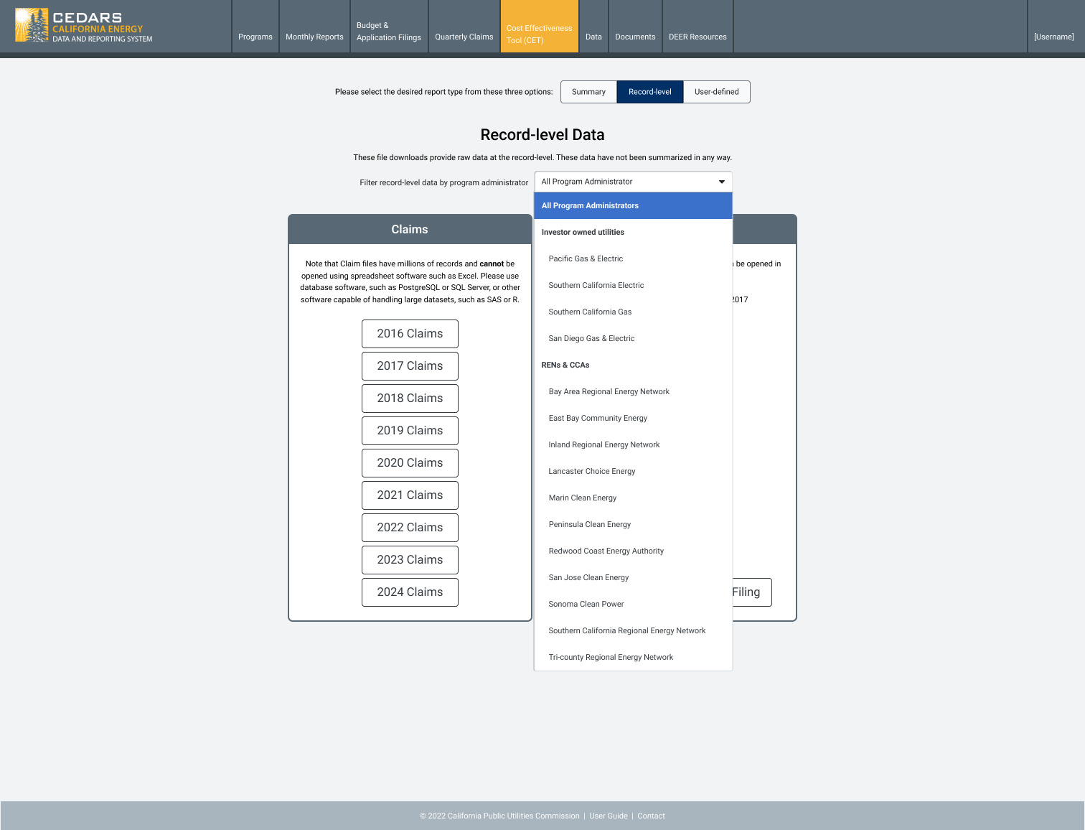Pick Marin Clean Energy from dropdown

click(582, 498)
